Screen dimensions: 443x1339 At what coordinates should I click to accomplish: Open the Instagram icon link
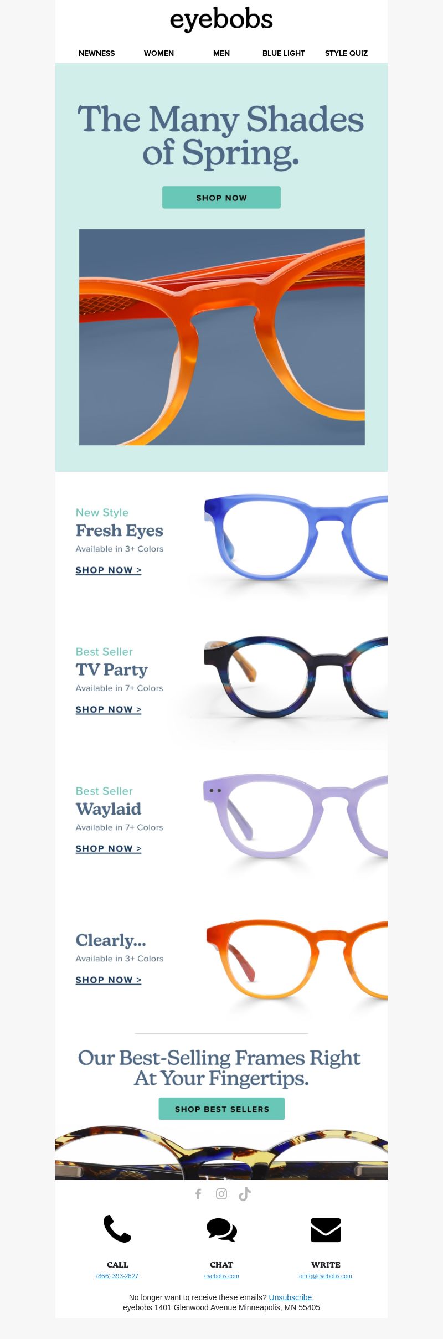221,1194
